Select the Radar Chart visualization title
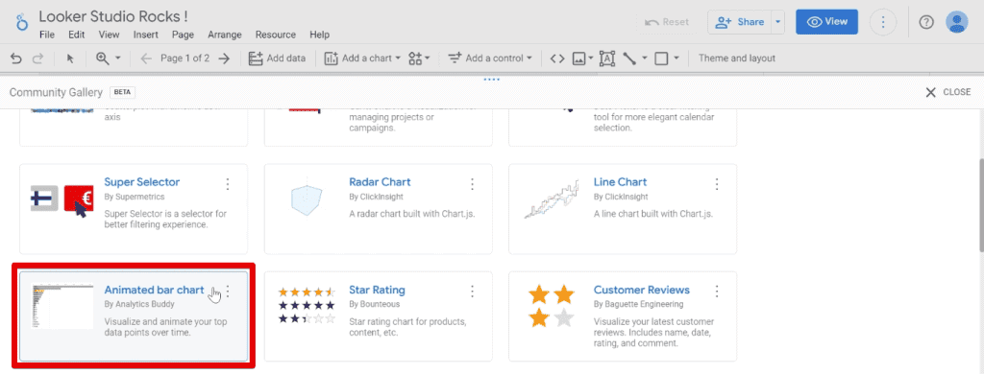This screenshot has width=984, height=374. pos(380,182)
